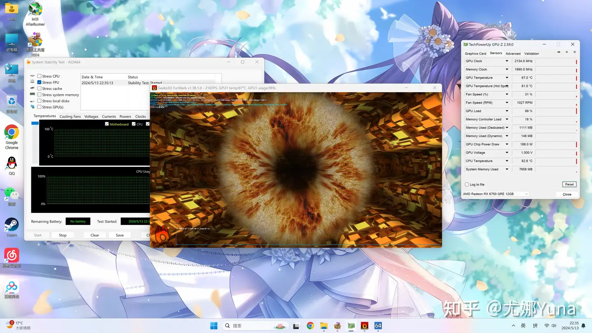
Task: Enable Stress CPU checkbox
Action: pyautogui.click(x=39, y=76)
